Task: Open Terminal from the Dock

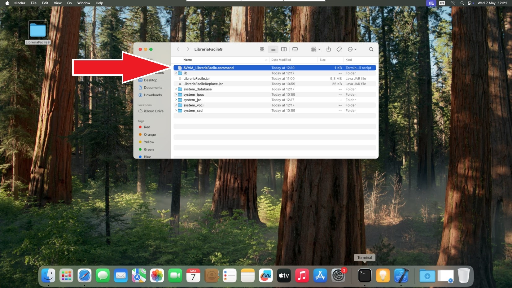Action: (x=365, y=275)
